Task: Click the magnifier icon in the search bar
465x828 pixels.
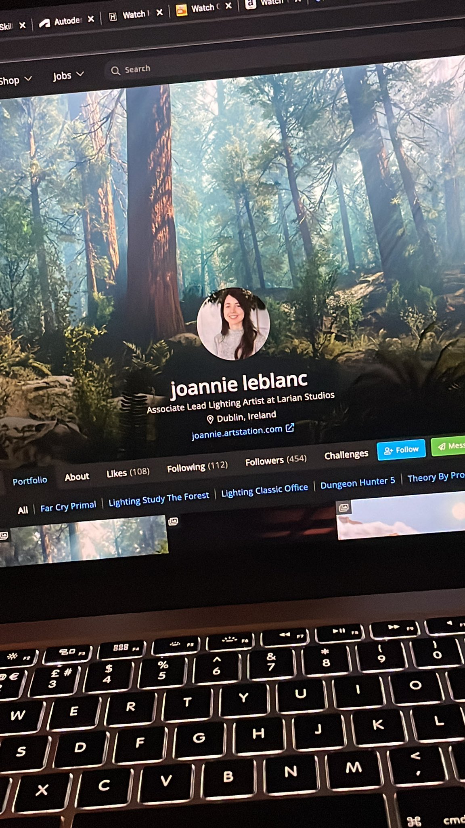Action: 115,71
